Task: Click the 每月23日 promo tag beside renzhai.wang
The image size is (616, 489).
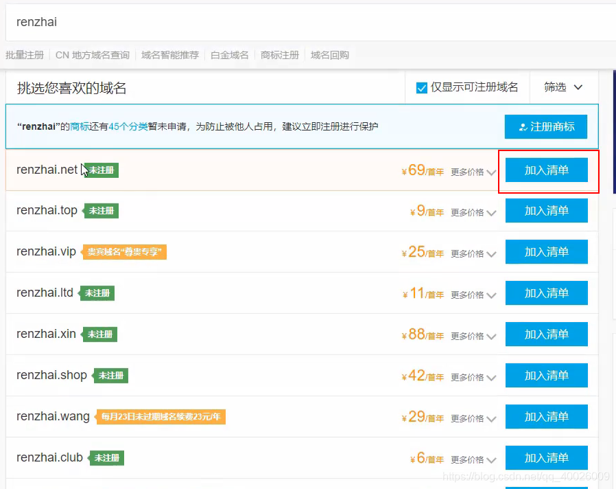Action: point(161,417)
